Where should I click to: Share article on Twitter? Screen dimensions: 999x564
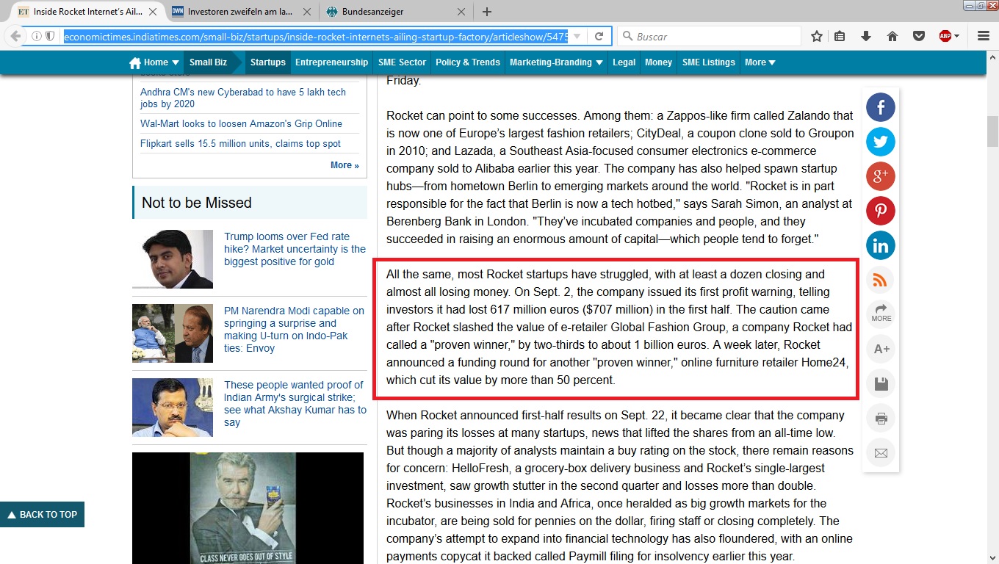click(880, 142)
